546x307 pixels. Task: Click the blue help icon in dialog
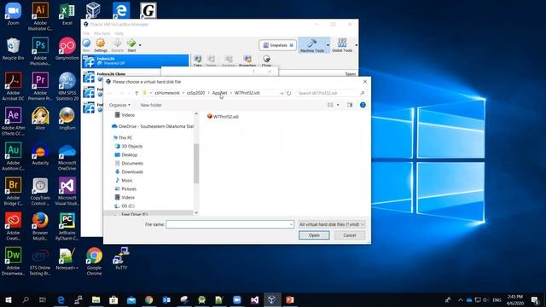tap(363, 105)
